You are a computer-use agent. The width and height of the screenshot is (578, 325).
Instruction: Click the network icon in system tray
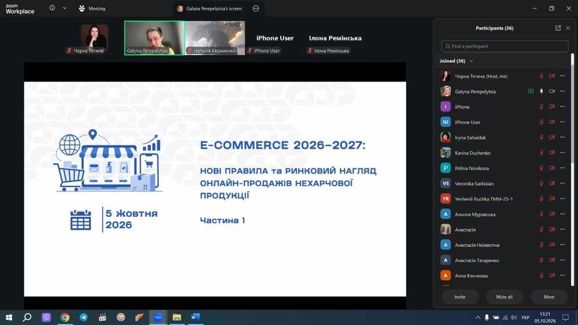[505, 317]
